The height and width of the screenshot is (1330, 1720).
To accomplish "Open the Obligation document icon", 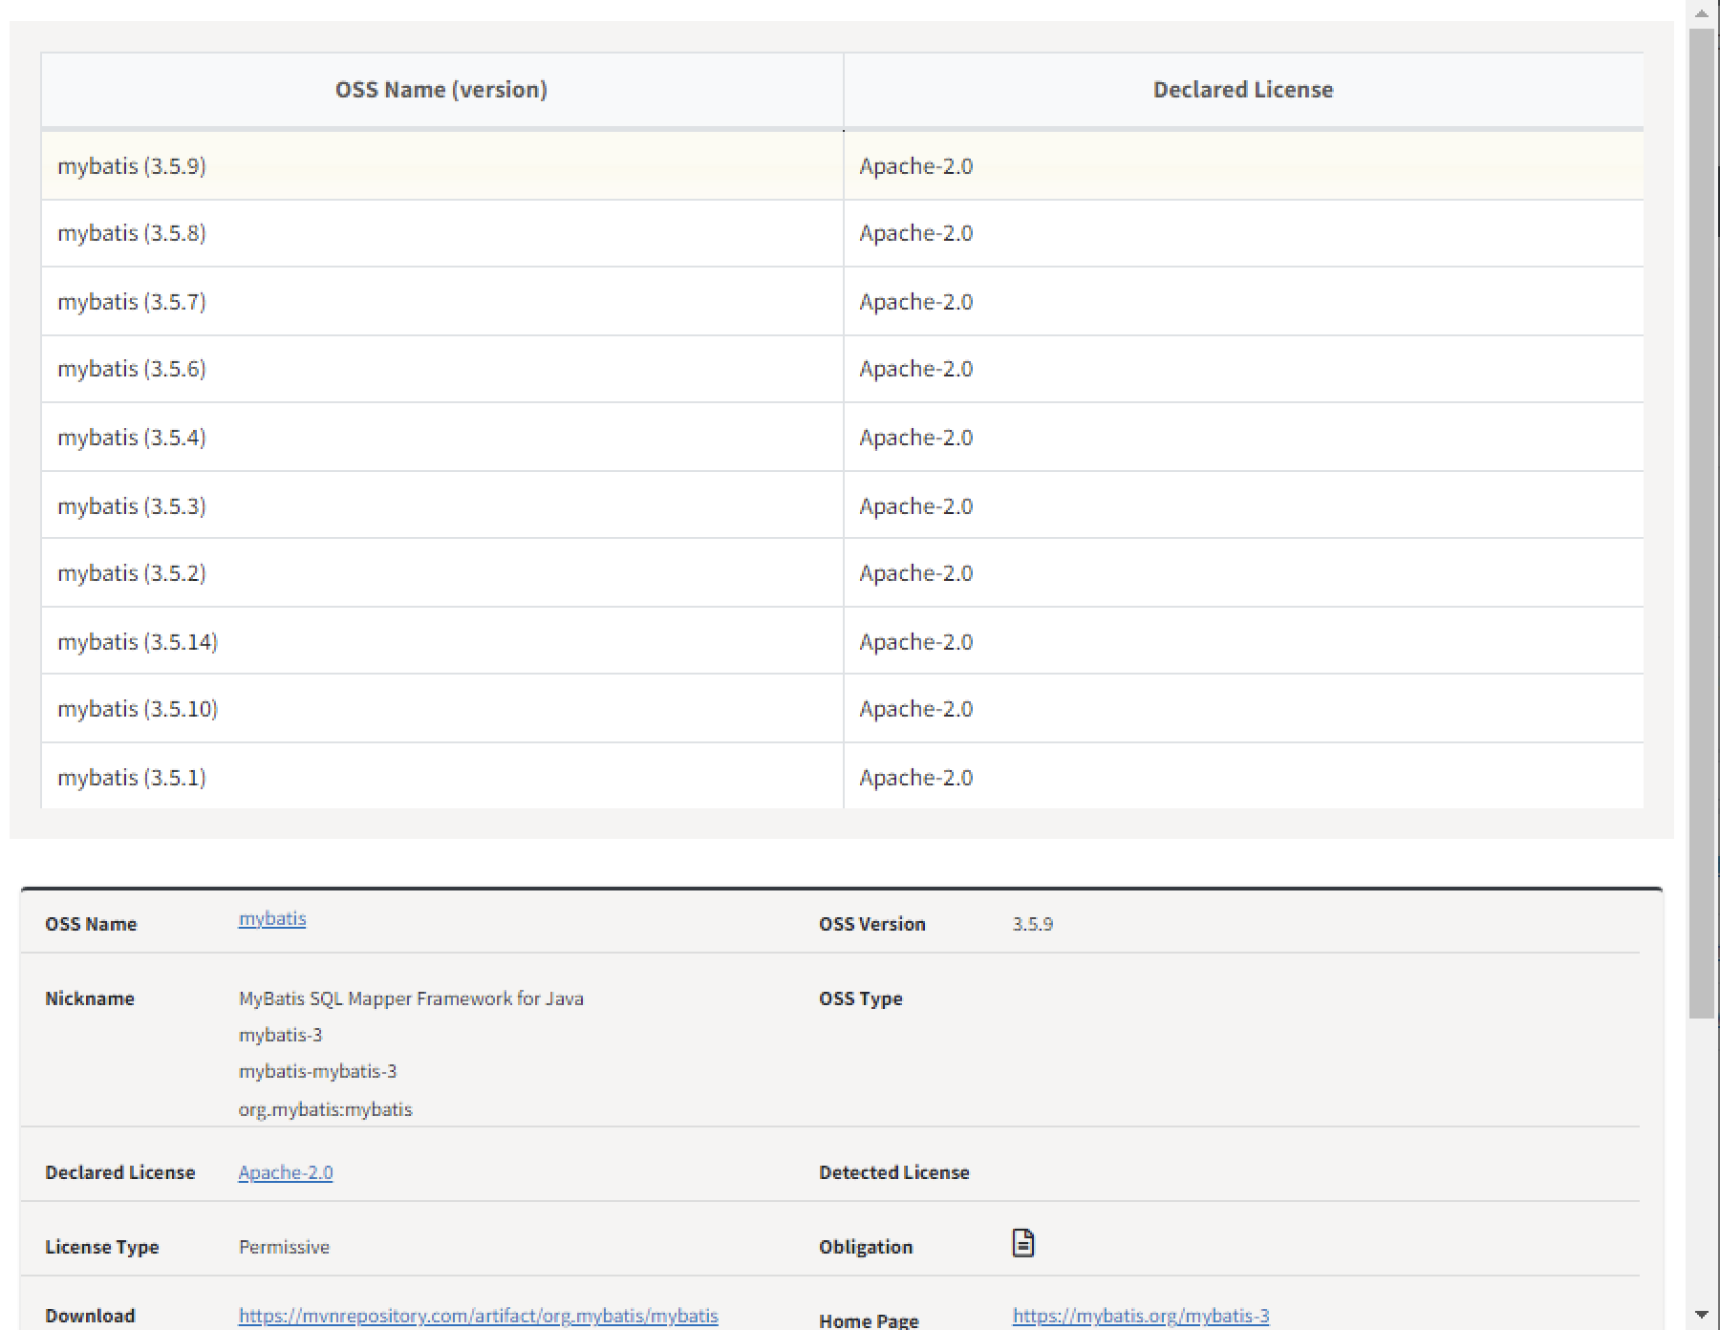I will coord(1022,1243).
